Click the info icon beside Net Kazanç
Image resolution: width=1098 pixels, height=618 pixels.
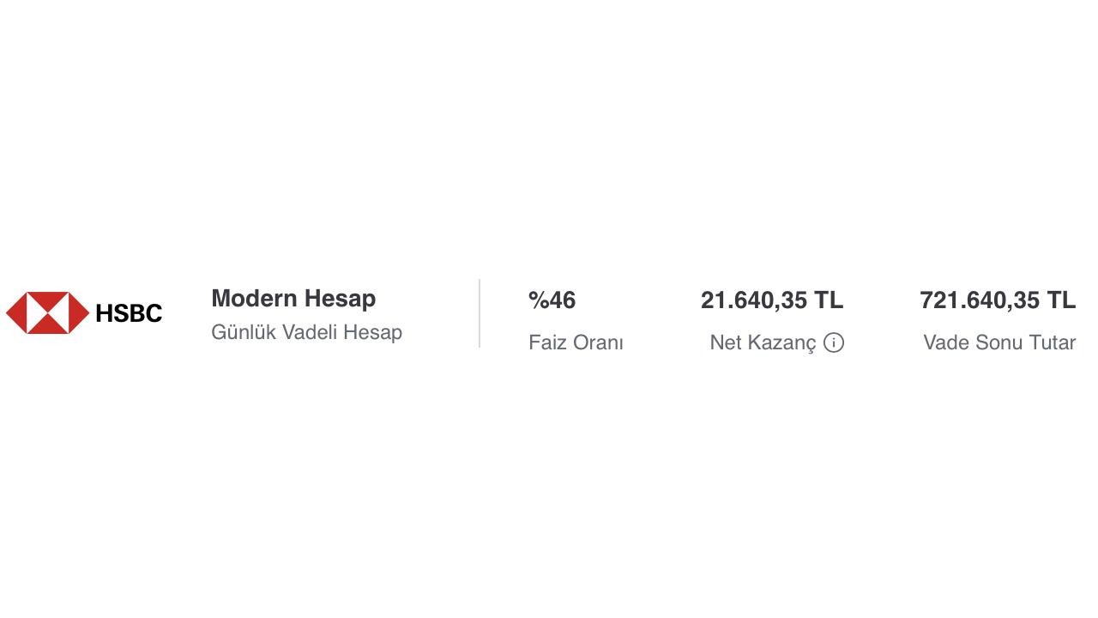pos(834,342)
